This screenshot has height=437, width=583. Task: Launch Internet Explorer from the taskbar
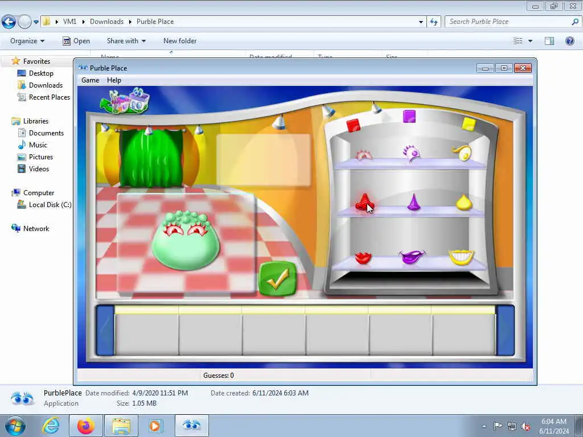51,426
